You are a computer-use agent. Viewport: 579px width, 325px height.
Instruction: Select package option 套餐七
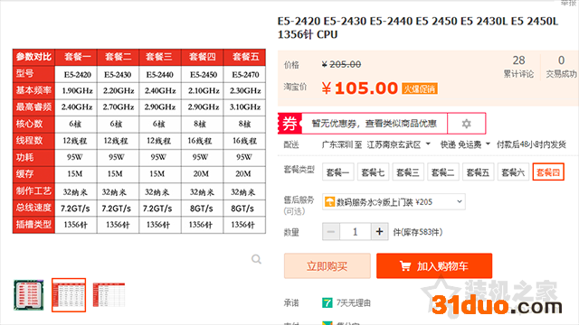click(373, 172)
